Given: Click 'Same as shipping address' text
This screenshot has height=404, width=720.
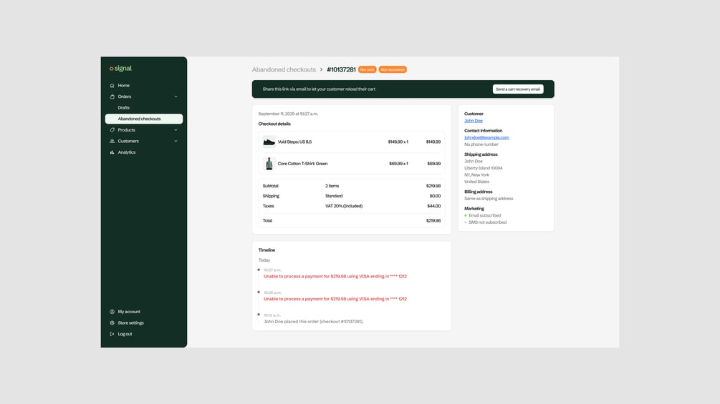Looking at the screenshot, I should 489,199.
